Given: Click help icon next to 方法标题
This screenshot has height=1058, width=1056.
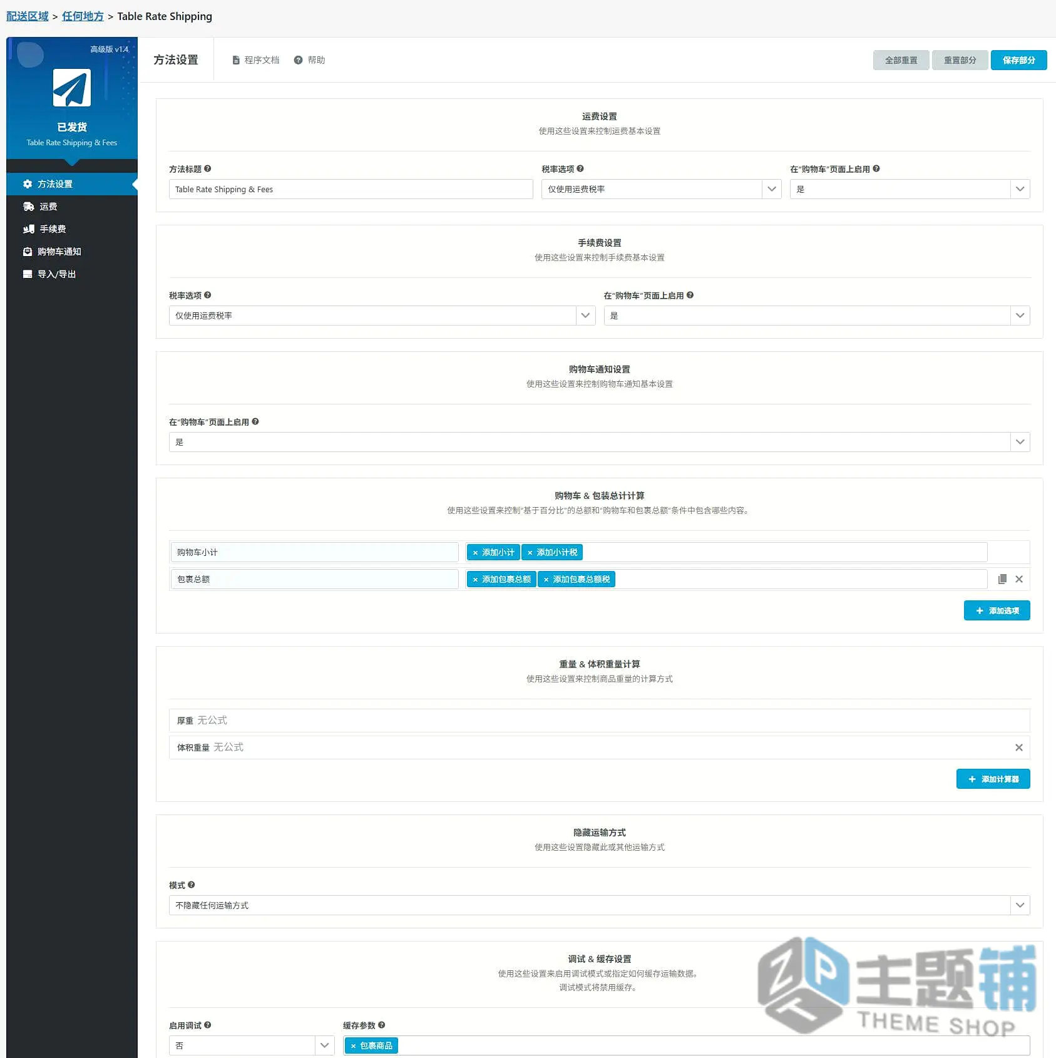Looking at the screenshot, I should click(x=208, y=168).
